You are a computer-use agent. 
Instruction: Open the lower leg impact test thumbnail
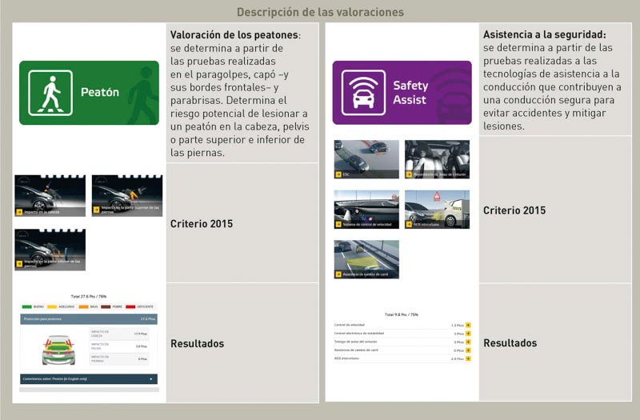click(50, 250)
